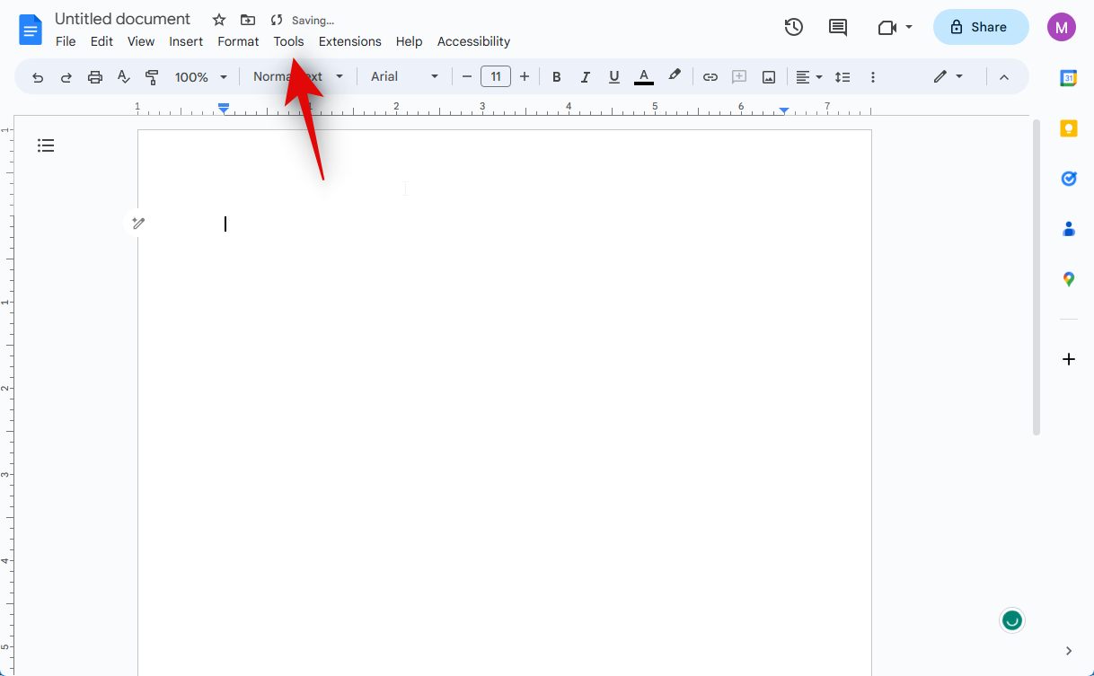Select the Paint format roller icon
The image size is (1094, 676).
[152, 77]
